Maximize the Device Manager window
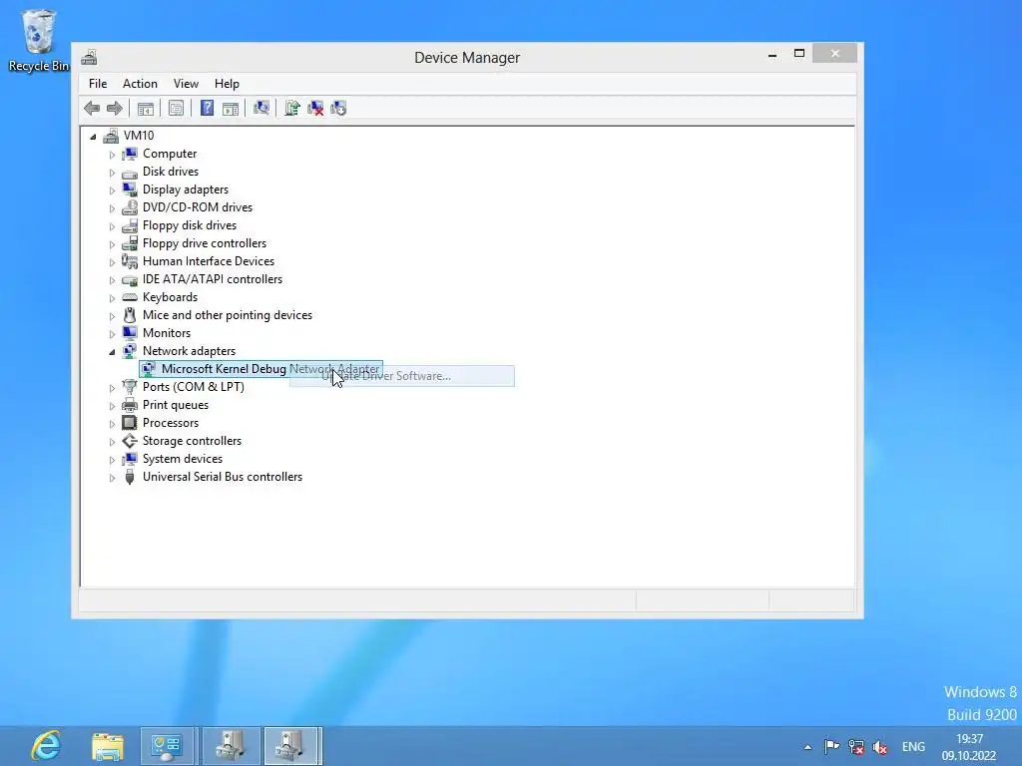The image size is (1022, 766). tap(799, 54)
